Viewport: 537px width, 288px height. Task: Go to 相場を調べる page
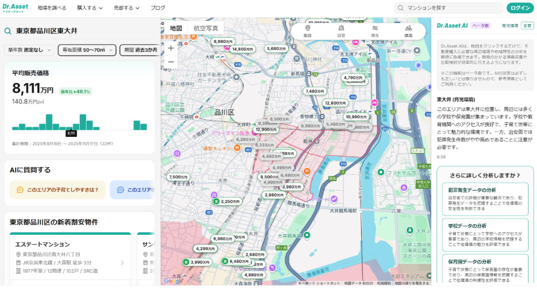52,8
